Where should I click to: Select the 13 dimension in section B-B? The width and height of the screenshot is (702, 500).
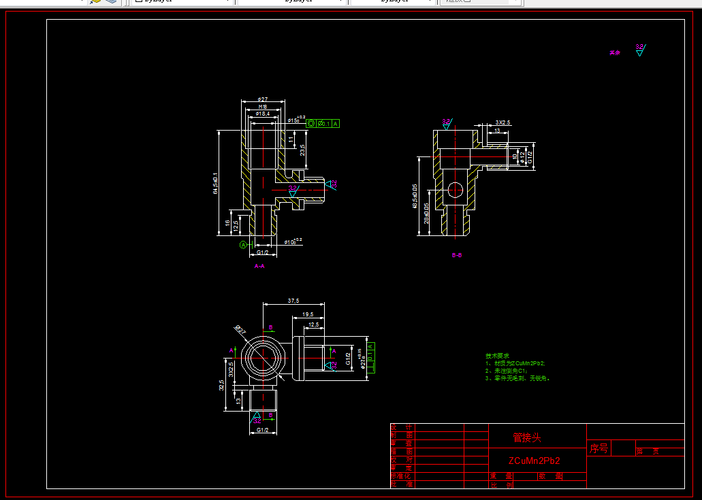pos(498,131)
